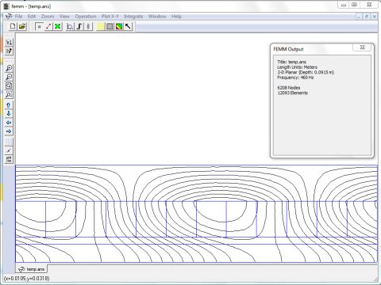The width and height of the screenshot is (381, 285).
Task: Pan view right with blue right arrow
Action: (9, 131)
